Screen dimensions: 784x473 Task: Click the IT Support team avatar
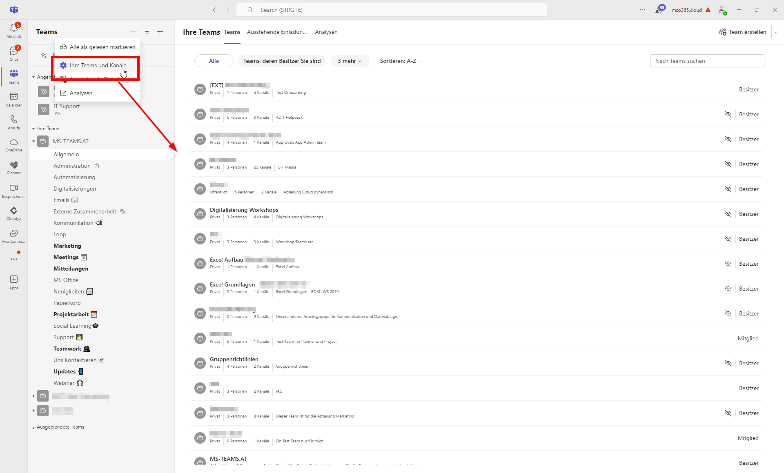coord(44,109)
